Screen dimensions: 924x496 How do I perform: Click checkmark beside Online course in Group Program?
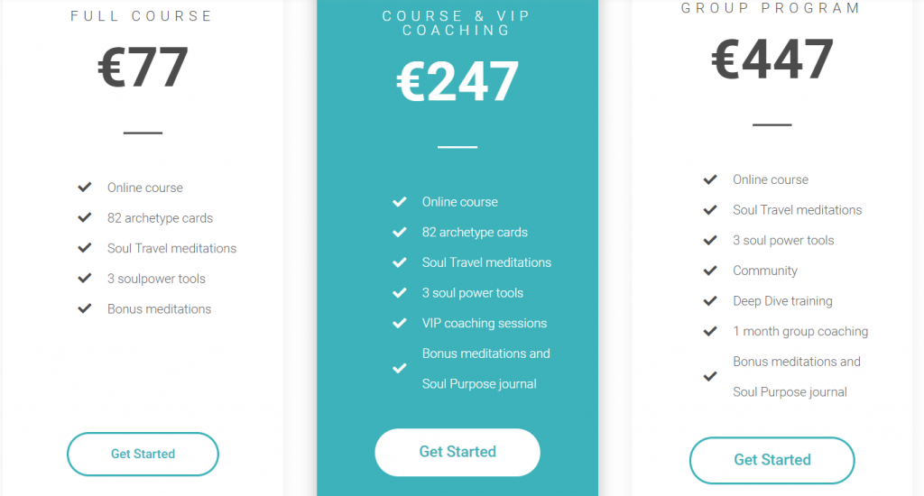pyautogui.click(x=710, y=179)
